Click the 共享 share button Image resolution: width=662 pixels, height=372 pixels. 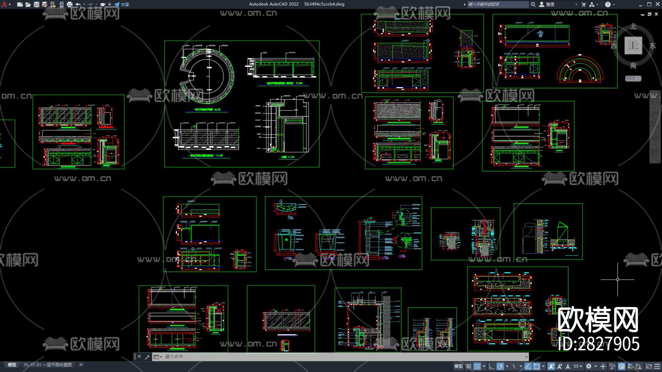coord(122,4)
